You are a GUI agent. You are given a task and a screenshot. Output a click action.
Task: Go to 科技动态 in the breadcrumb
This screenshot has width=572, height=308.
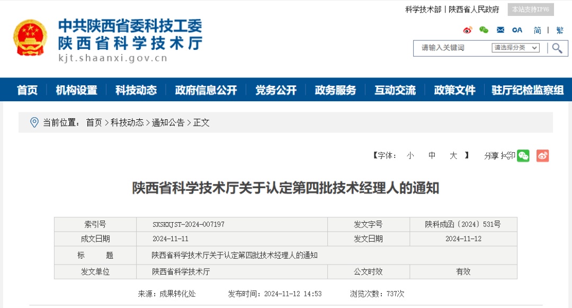click(x=127, y=122)
